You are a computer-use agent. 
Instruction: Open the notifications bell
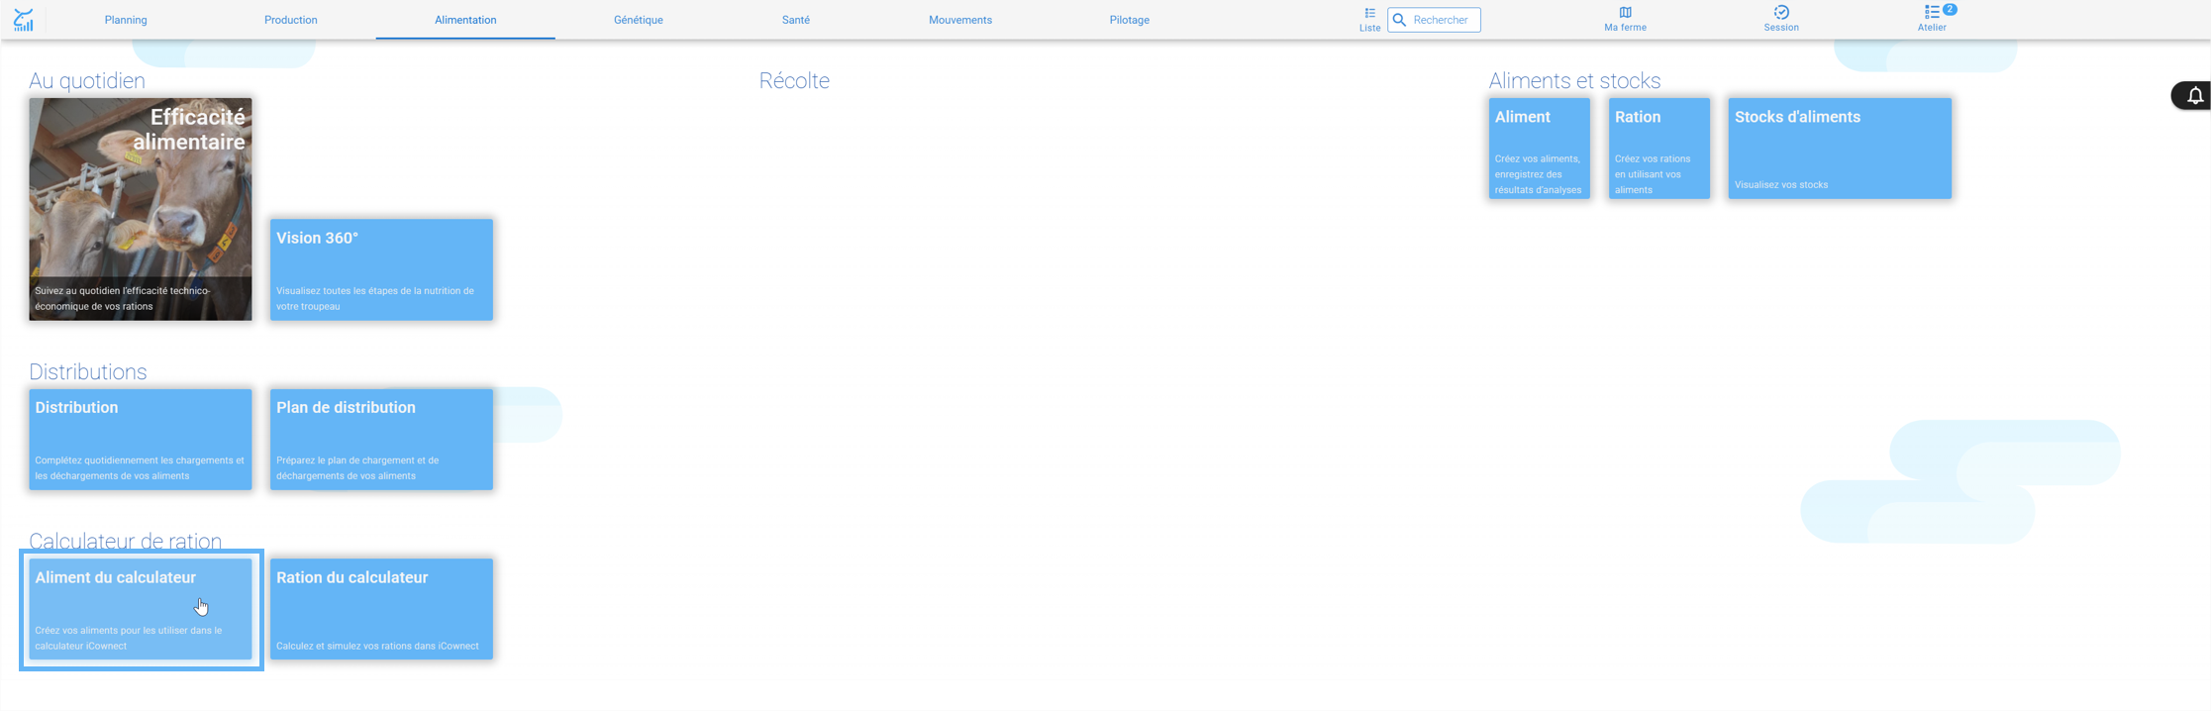(x=2195, y=96)
